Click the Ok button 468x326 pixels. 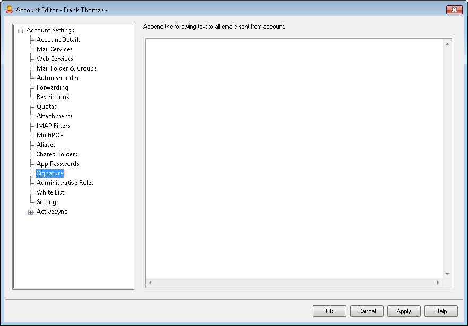point(329,311)
